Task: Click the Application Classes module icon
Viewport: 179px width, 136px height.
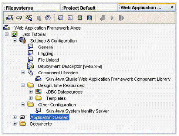Action: [x=22, y=117]
